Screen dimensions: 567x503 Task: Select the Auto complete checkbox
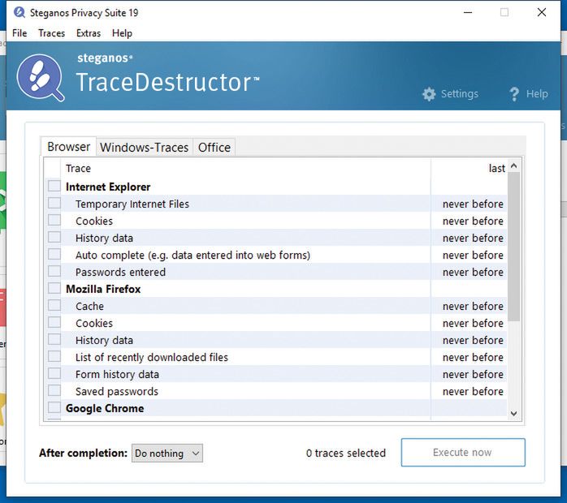pyautogui.click(x=54, y=254)
